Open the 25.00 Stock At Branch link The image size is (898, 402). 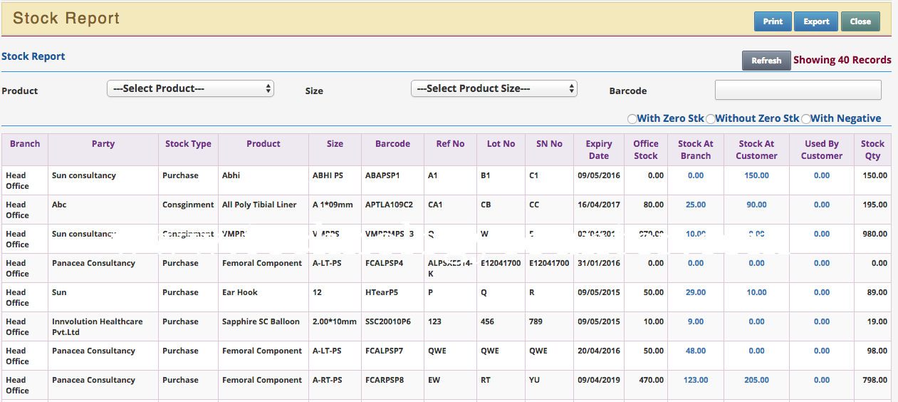(696, 205)
